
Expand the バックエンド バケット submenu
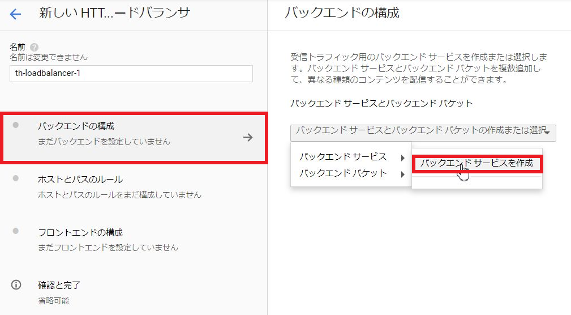click(351, 173)
